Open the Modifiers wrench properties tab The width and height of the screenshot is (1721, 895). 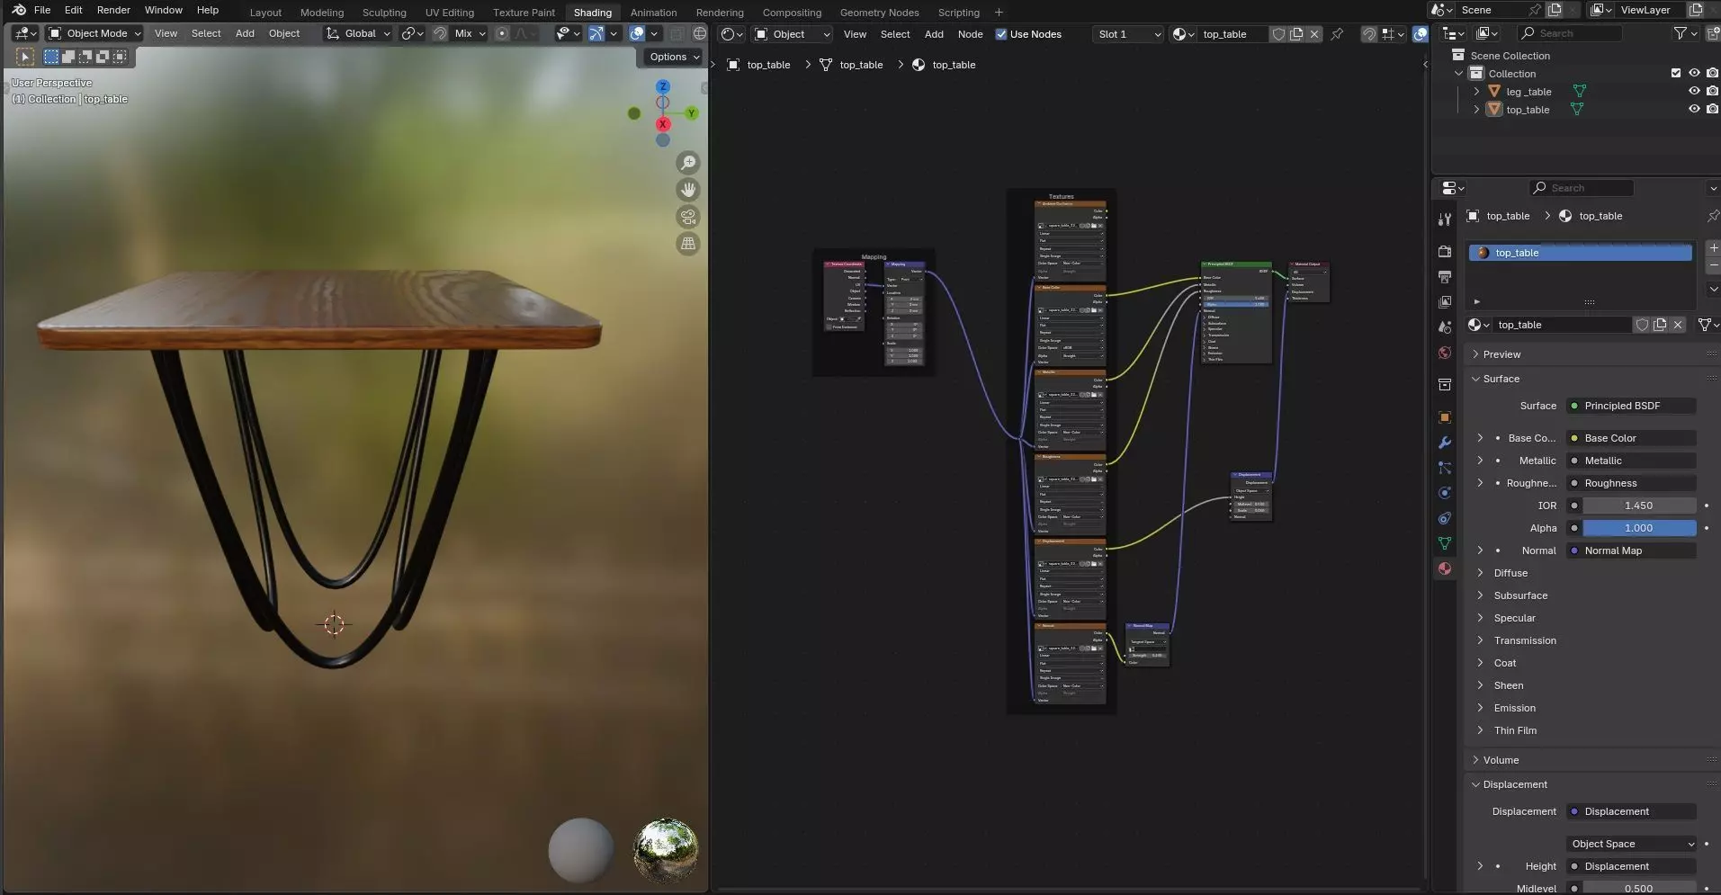[x=1445, y=443]
